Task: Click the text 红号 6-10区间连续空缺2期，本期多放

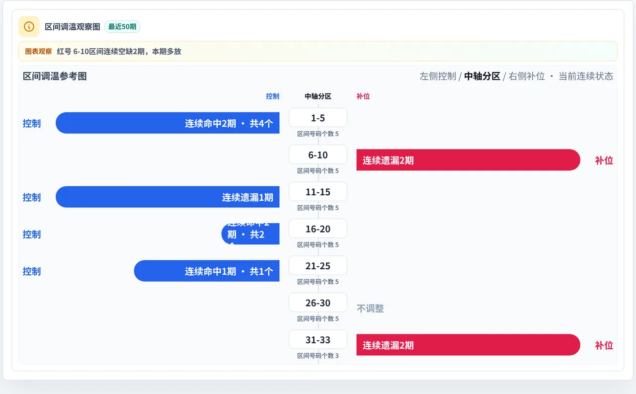Action: 119,51
